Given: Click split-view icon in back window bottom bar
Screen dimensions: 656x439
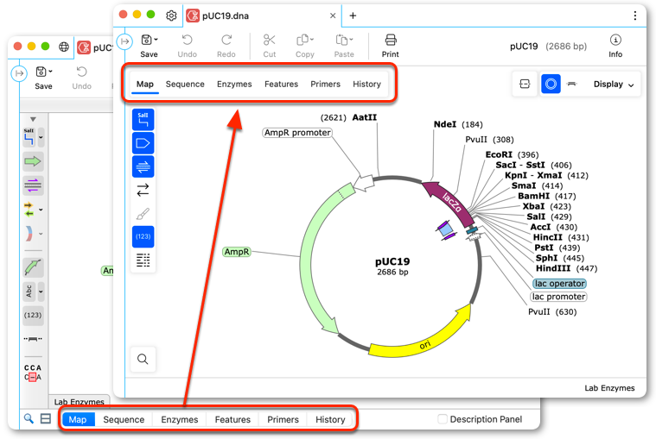Looking at the screenshot, I should [46, 418].
